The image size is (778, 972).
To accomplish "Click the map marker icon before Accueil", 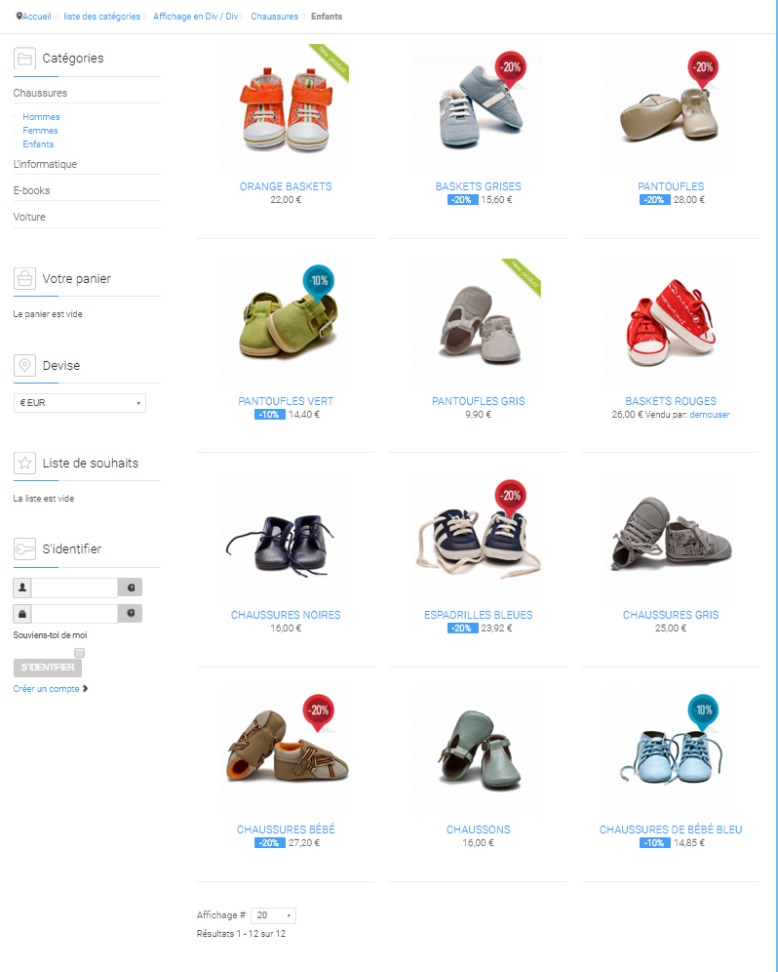I will (19, 17).
